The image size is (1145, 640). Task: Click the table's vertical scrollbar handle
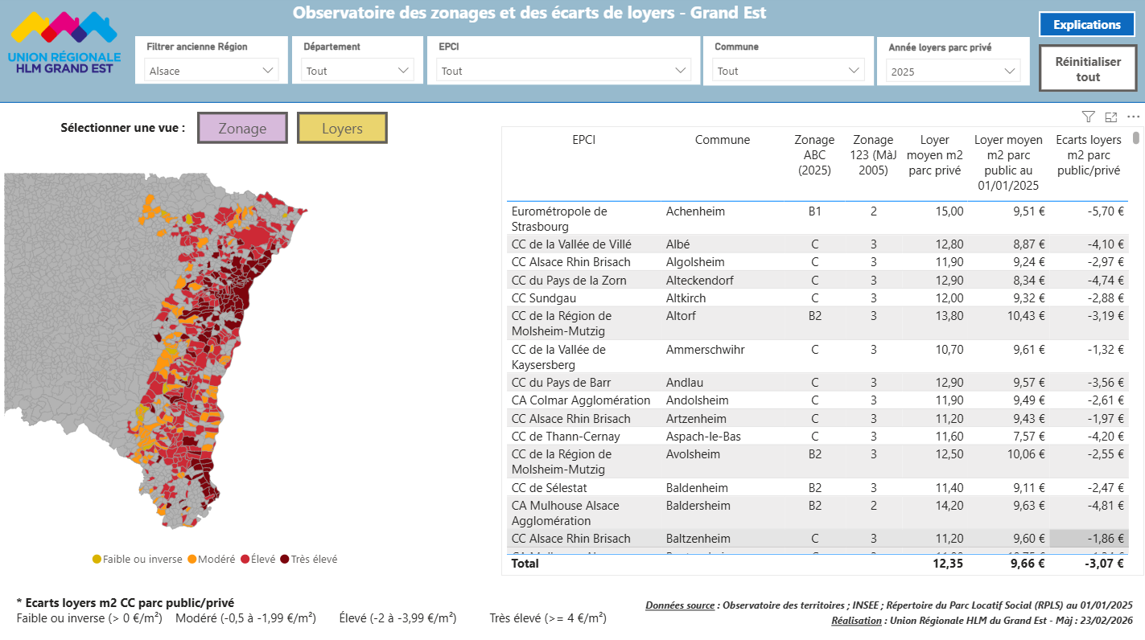tap(1136, 137)
